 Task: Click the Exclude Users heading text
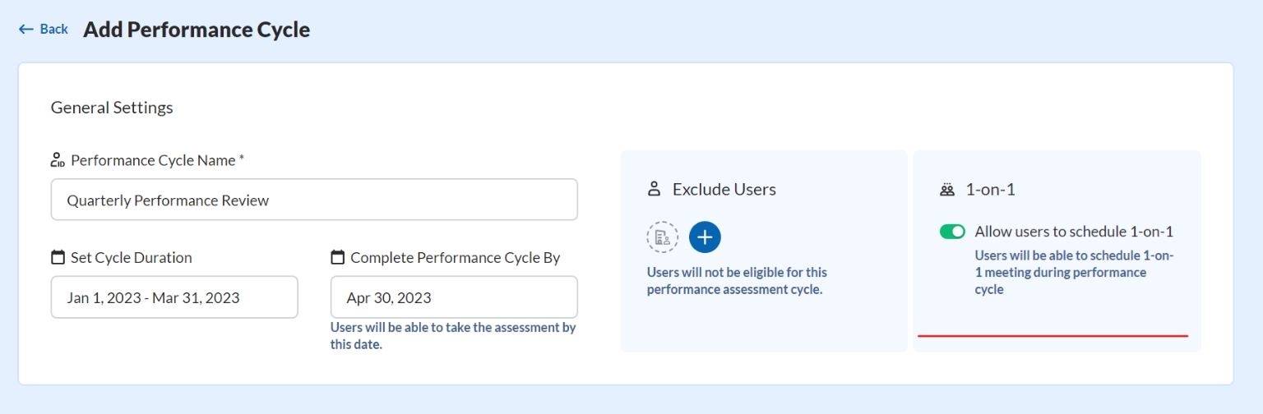click(724, 190)
